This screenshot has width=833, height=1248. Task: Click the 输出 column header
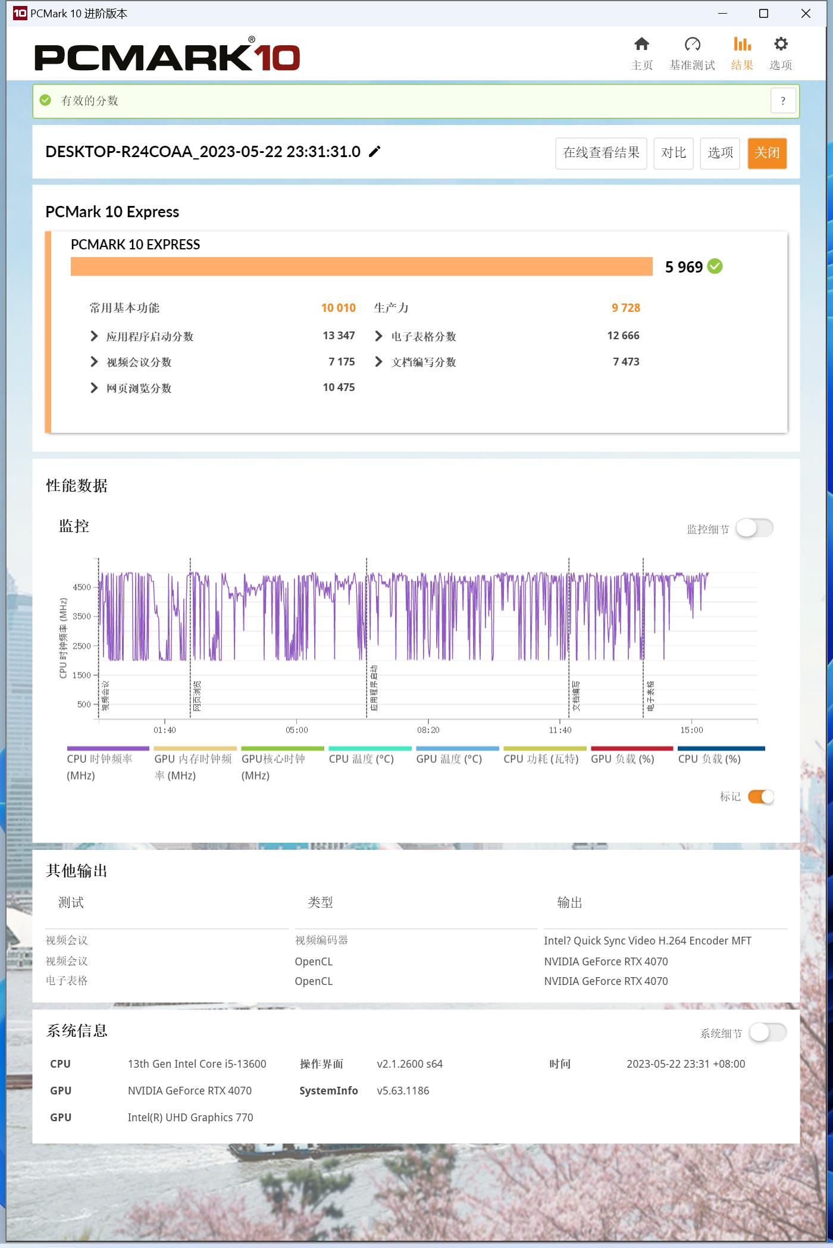point(569,903)
